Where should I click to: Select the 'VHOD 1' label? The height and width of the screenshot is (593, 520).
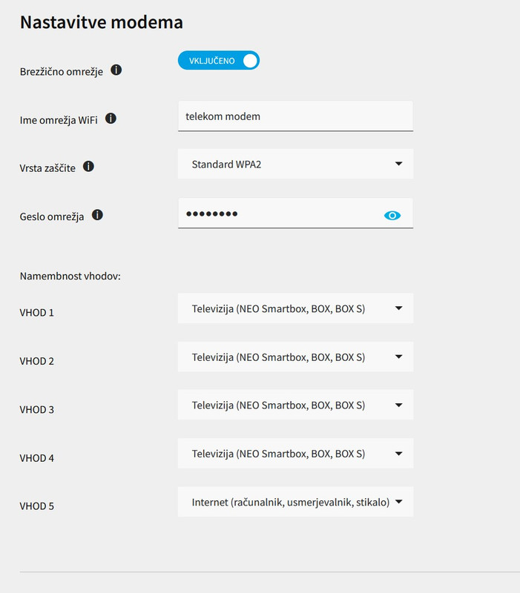36,313
